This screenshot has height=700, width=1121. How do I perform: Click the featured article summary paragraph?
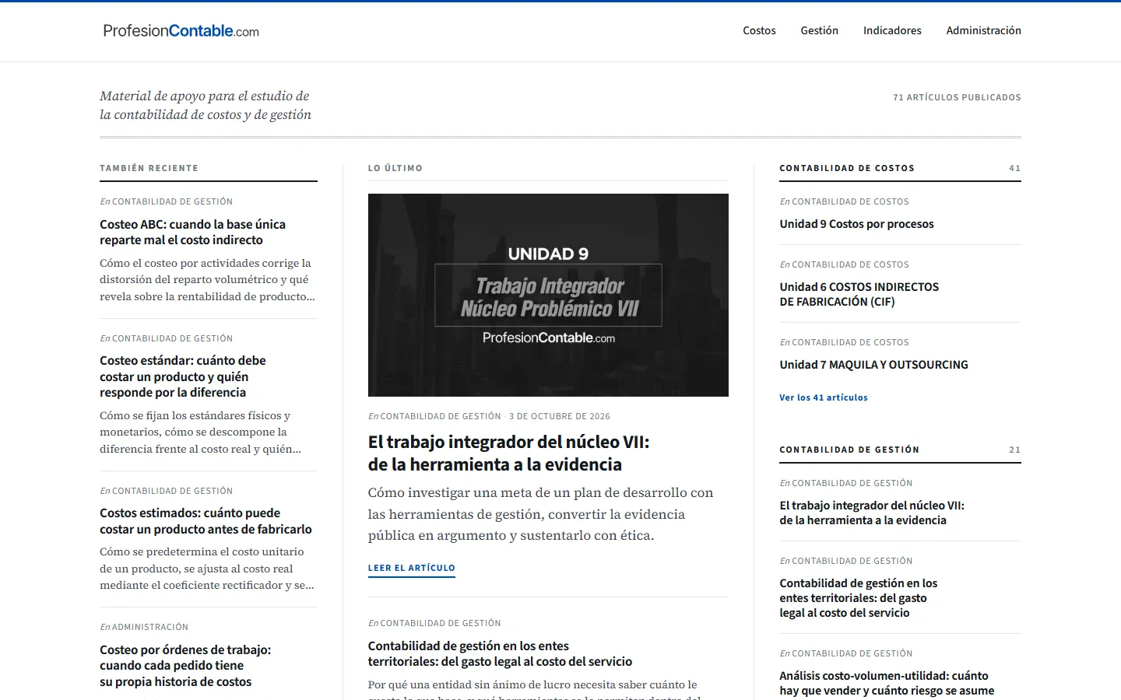540,514
